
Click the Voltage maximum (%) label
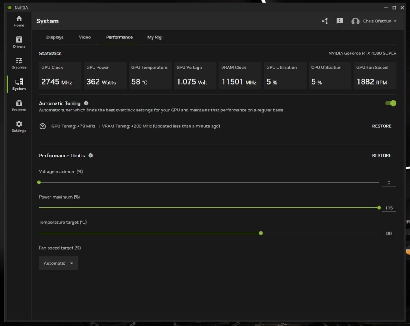point(61,172)
